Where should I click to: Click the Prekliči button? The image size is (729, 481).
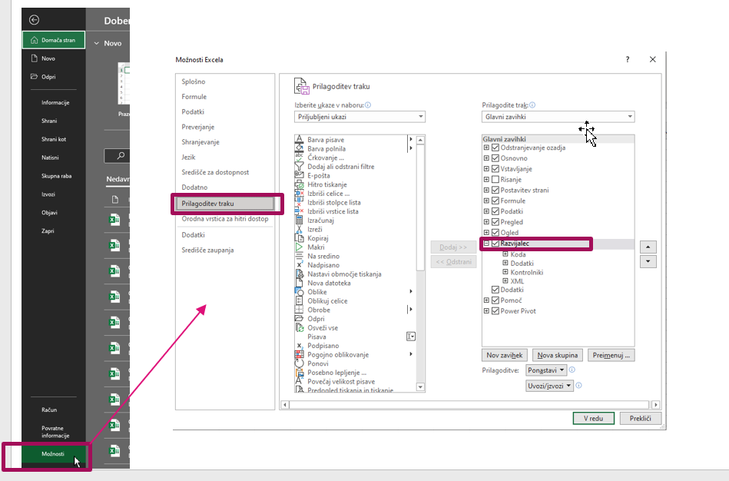(x=640, y=418)
